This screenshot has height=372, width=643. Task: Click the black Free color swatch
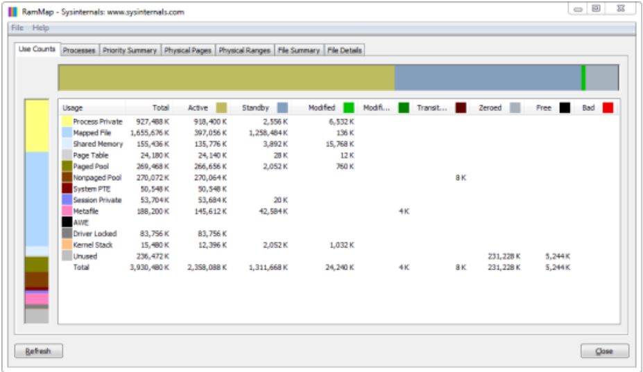[565, 108]
